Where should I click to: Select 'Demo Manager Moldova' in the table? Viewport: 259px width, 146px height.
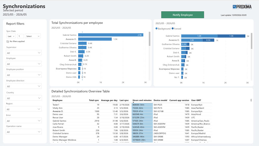(x=64, y=140)
